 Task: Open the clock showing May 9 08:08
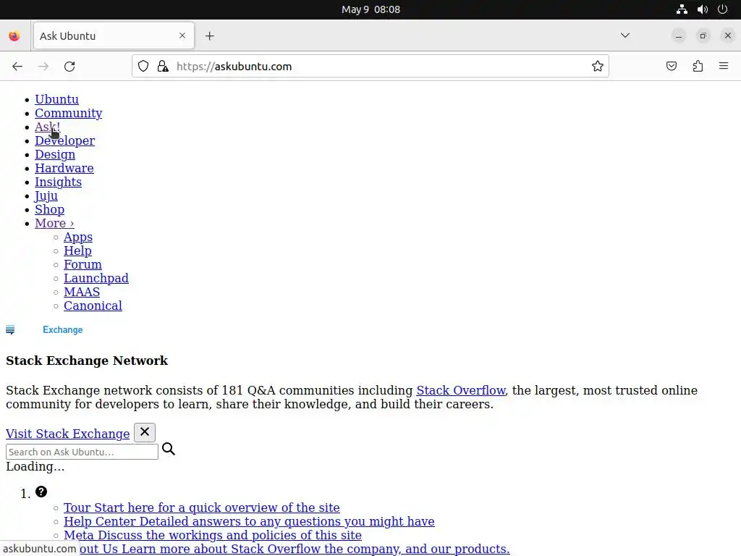[370, 9]
